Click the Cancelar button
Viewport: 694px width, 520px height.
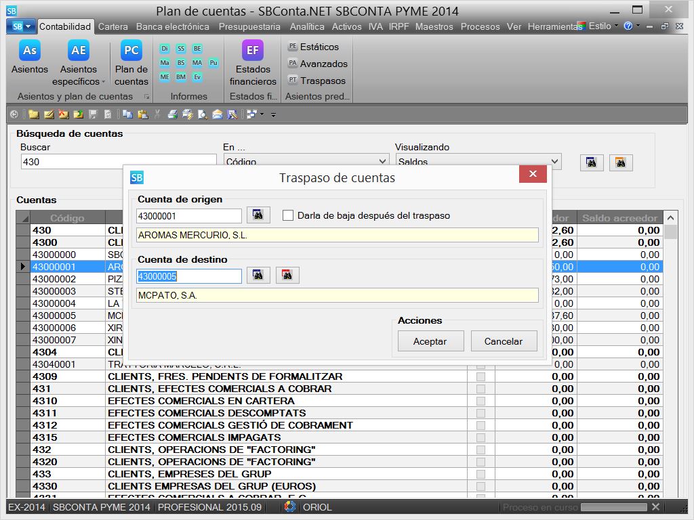504,341
